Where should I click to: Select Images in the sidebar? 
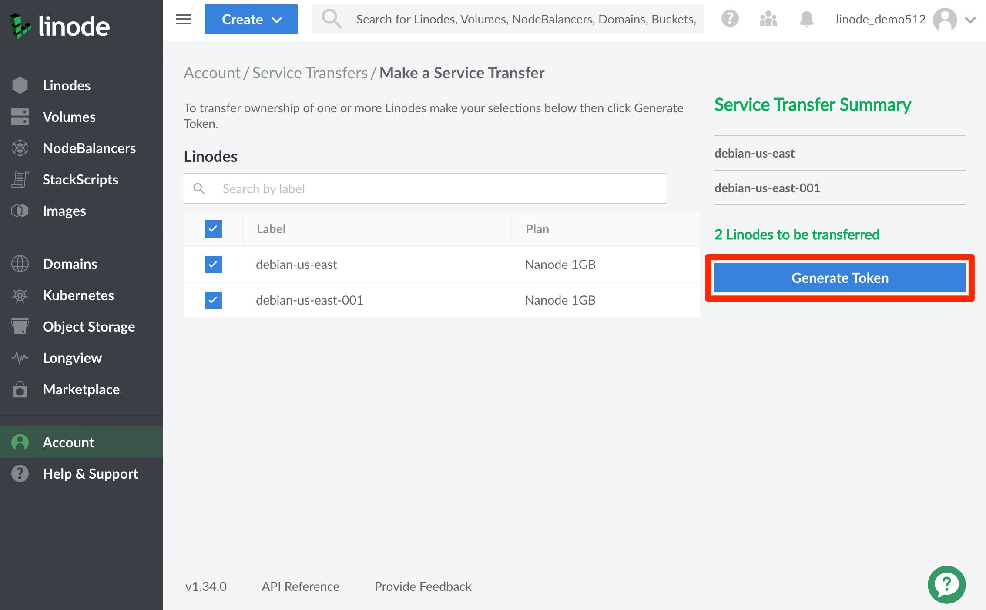tap(64, 211)
